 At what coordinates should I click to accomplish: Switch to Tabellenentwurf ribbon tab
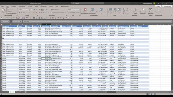[65, 6]
